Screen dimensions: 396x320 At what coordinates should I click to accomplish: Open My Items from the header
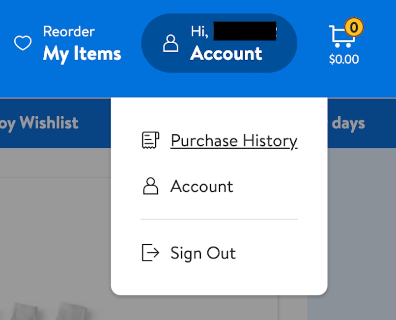[82, 54]
